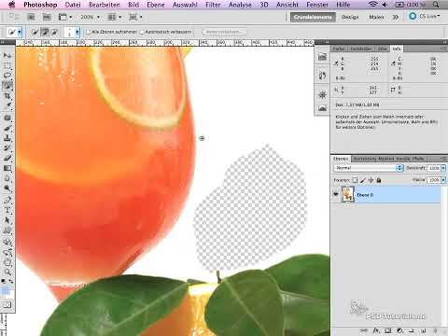Open the view extras dropdown in application bar
This screenshot has height=336, width=448.
point(65,17)
